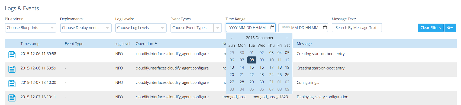
Task: Focus the Search By Message Text field
Action: coord(357,28)
